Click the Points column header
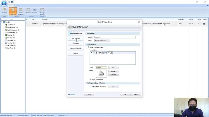Viewport: 209px width, 117px height. point(199,19)
